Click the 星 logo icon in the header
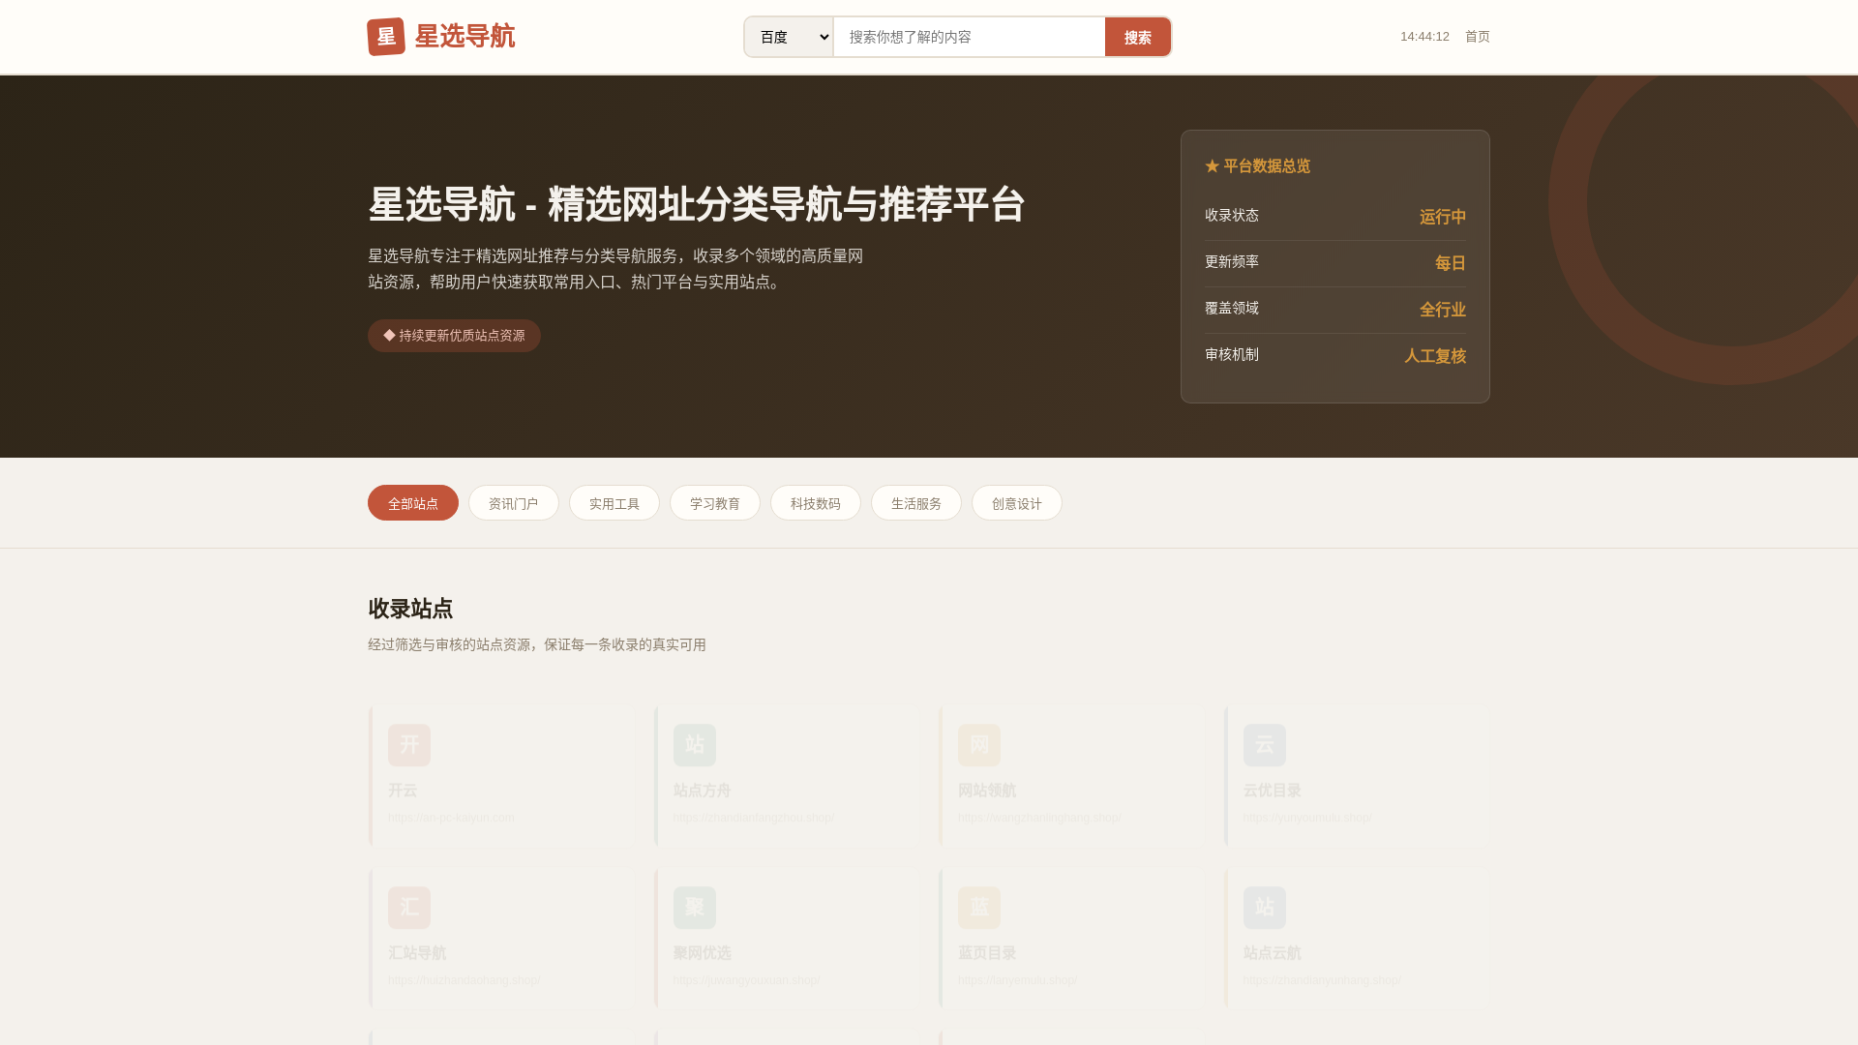Image resolution: width=1858 pixels, height=1045 pixels. [x=386, y=37]
